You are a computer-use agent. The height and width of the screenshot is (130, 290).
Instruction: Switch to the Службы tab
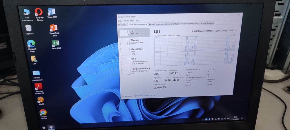[211, 23]
